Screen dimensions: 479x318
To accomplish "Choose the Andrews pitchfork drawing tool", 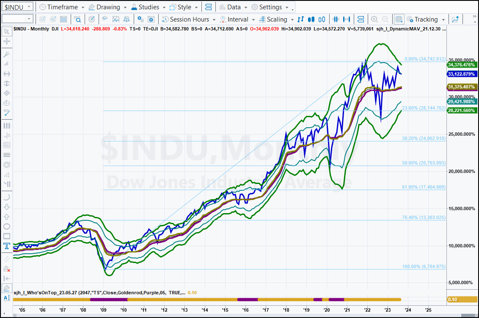I will tap(6, 54).
